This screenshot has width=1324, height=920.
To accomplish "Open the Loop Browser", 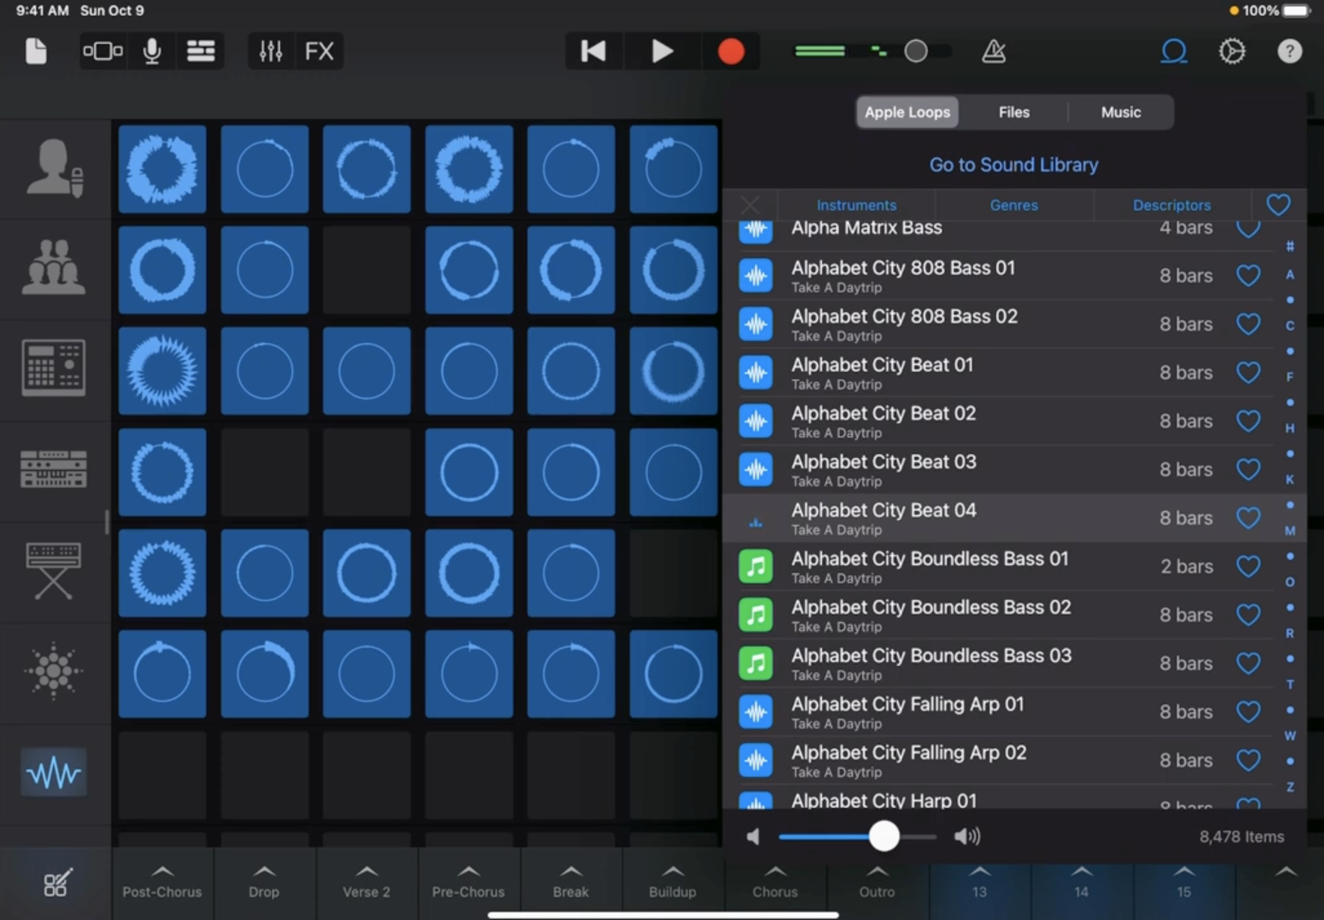I will click(1174, 51).
